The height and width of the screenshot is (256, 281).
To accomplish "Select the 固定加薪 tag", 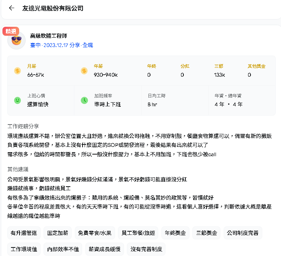I will 57,233.
